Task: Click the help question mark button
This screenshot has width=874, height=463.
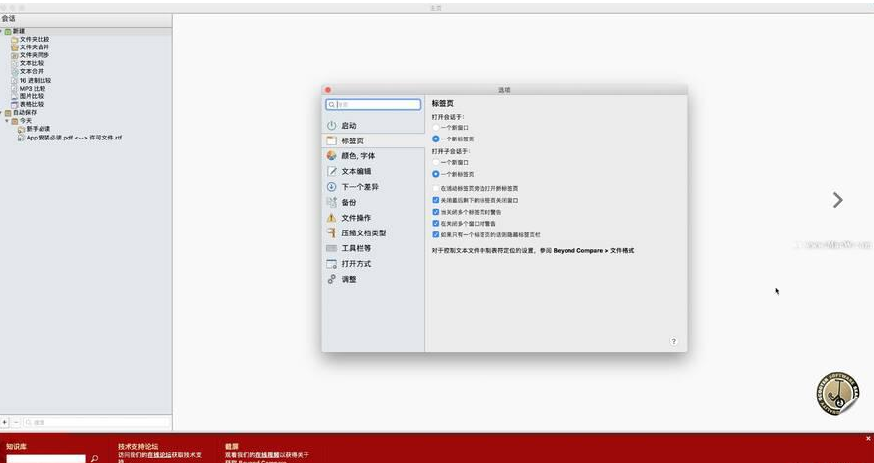Action: [674, 341]
